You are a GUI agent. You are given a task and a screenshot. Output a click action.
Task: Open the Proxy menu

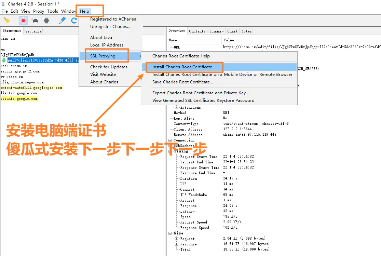coord(39,11)
